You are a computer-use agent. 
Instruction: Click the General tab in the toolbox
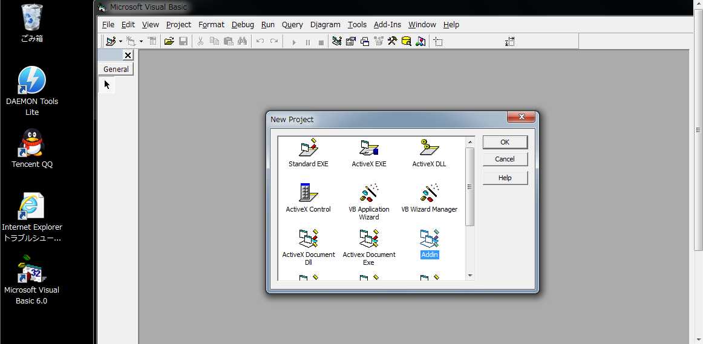click(116, 69)
